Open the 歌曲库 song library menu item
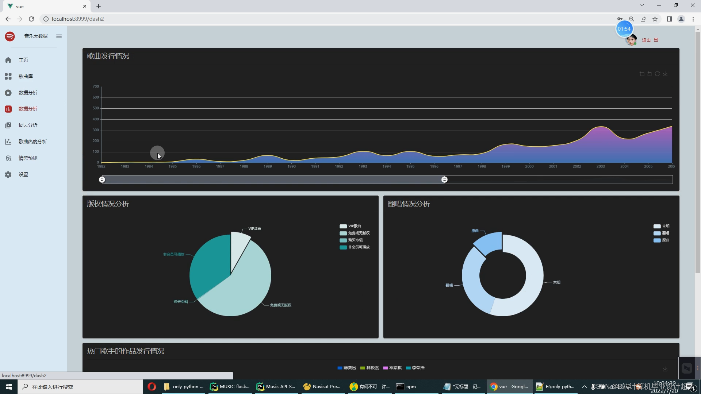 point(26,76)
